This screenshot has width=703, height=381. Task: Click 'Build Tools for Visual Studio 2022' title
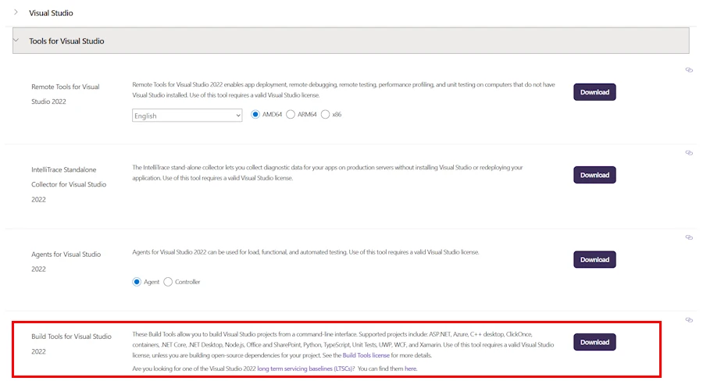tap(71, 344)
